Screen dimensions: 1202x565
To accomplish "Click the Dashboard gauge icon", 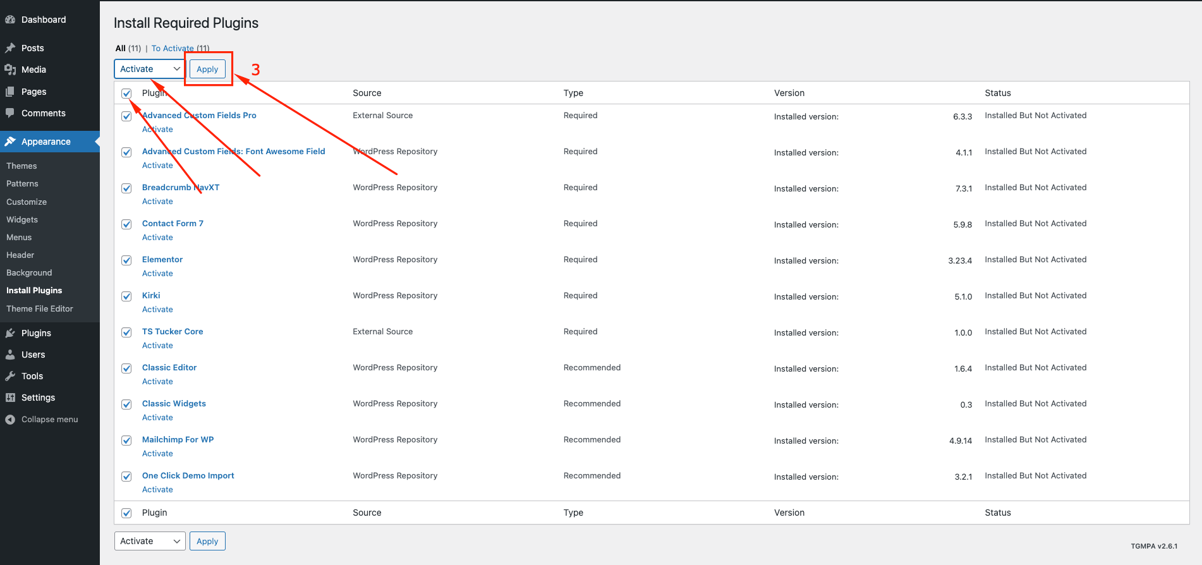I will (10, 20).
